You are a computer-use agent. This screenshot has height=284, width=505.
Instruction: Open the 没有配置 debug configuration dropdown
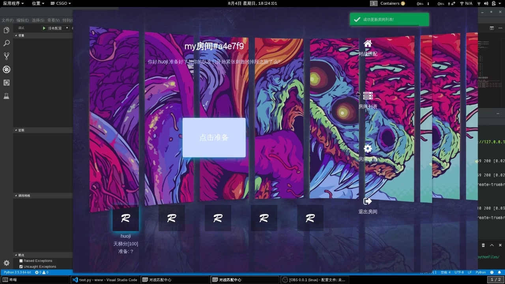pyautogui.click(x=58, y=28)
